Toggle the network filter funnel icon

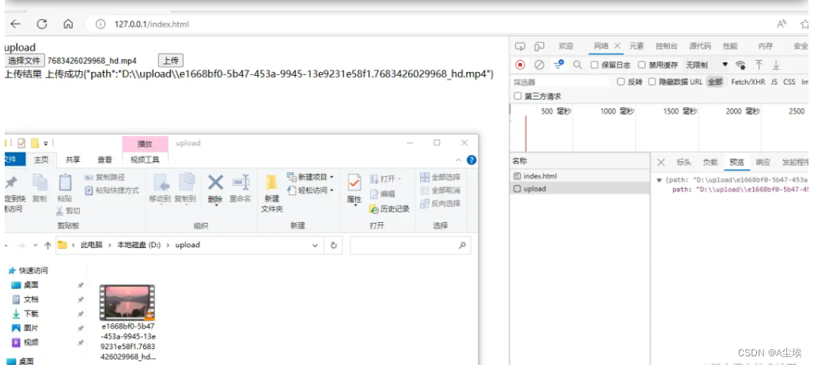[558, 65]
